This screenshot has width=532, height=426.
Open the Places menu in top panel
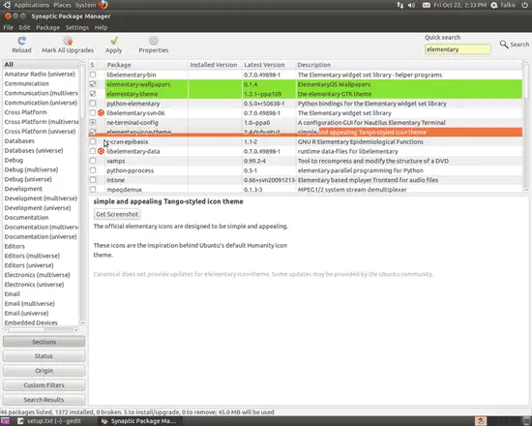pyautogui.click(x=63, y=5)
